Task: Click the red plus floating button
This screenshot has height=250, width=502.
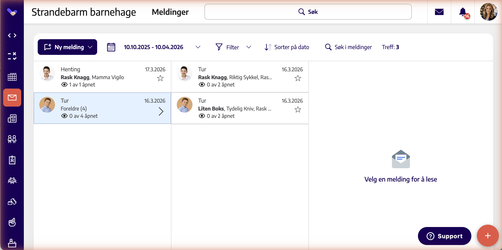Action: 488,236
